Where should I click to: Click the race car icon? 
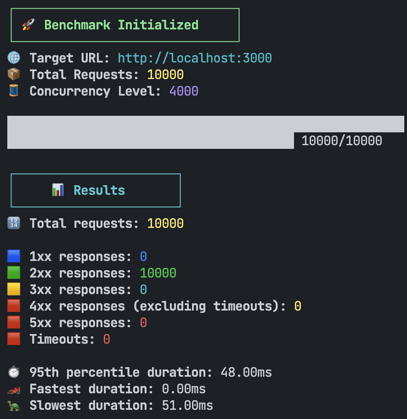click(14, 389)
